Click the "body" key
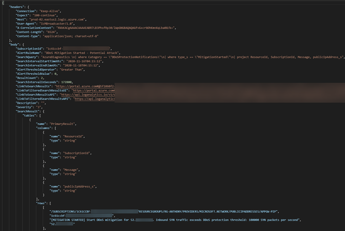 14,45
